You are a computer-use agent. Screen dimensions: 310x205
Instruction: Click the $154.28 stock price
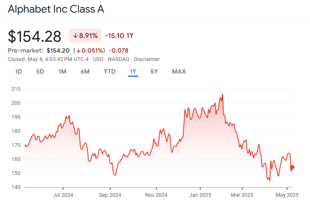[x=35, y=37]
